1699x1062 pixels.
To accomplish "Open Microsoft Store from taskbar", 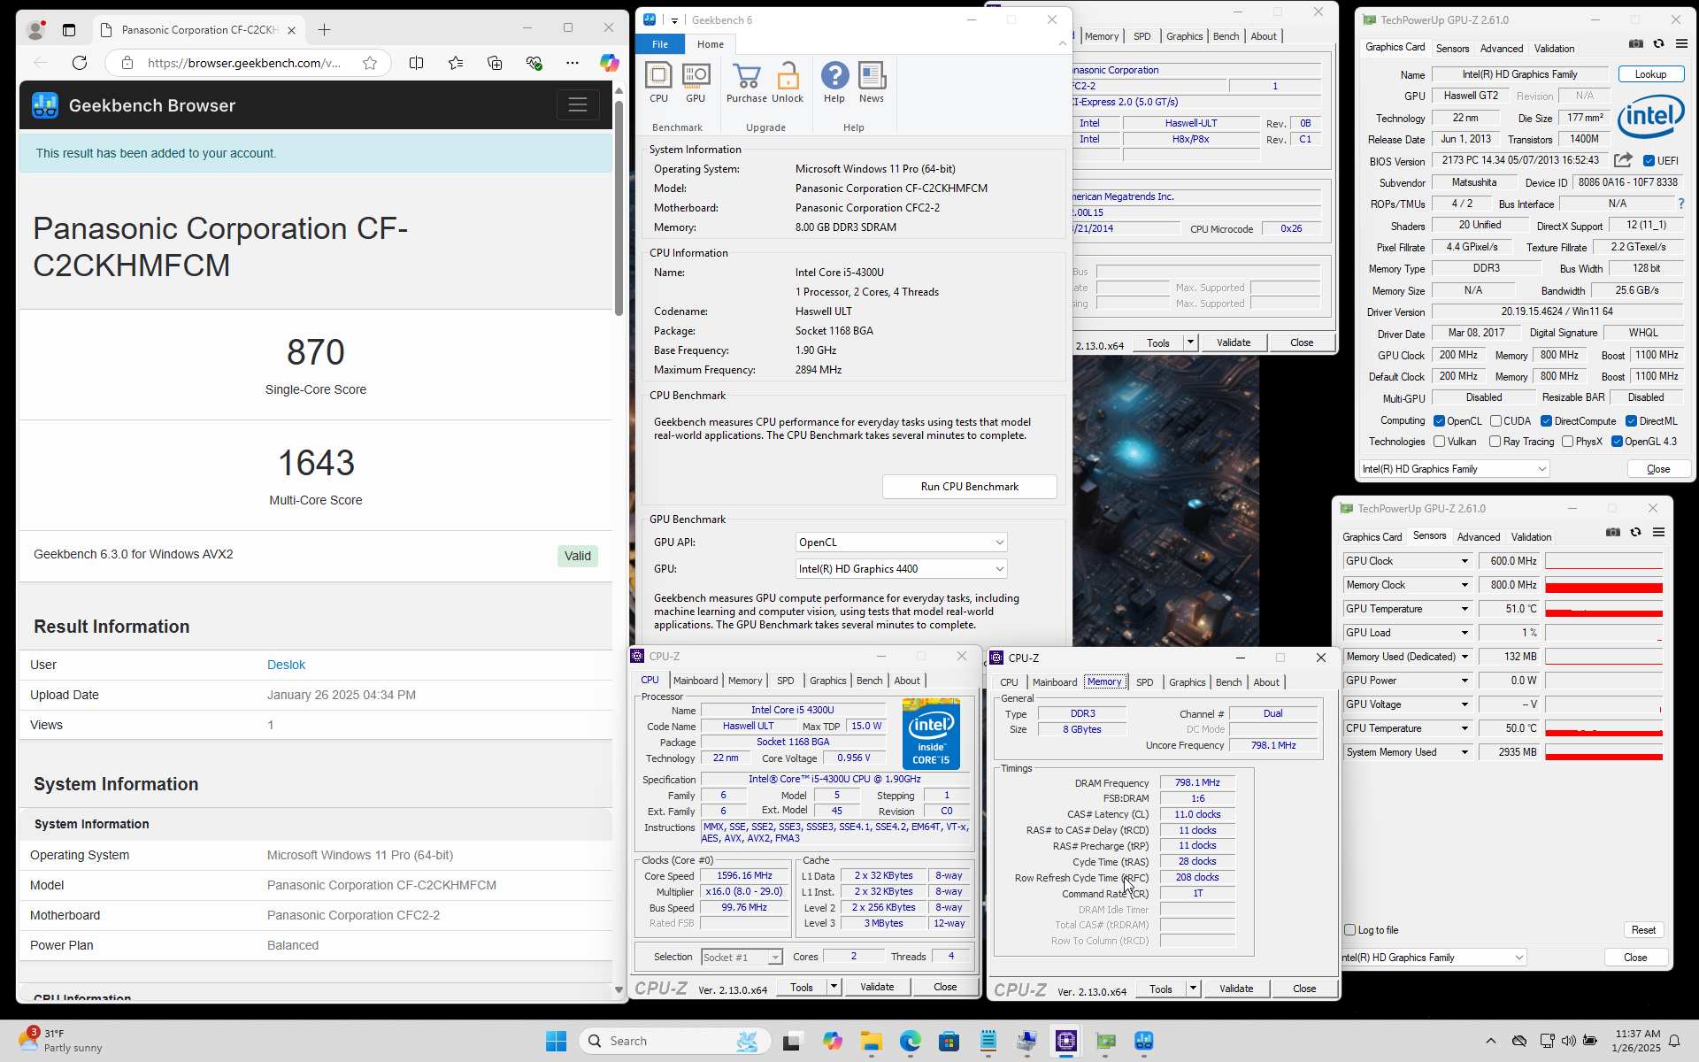I will [949, 1041].
